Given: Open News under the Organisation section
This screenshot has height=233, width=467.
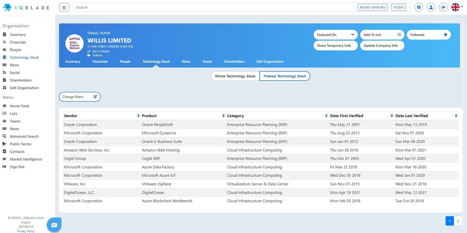Looking at the screenshot, I should pyautogui.click(x=14, y=65).
